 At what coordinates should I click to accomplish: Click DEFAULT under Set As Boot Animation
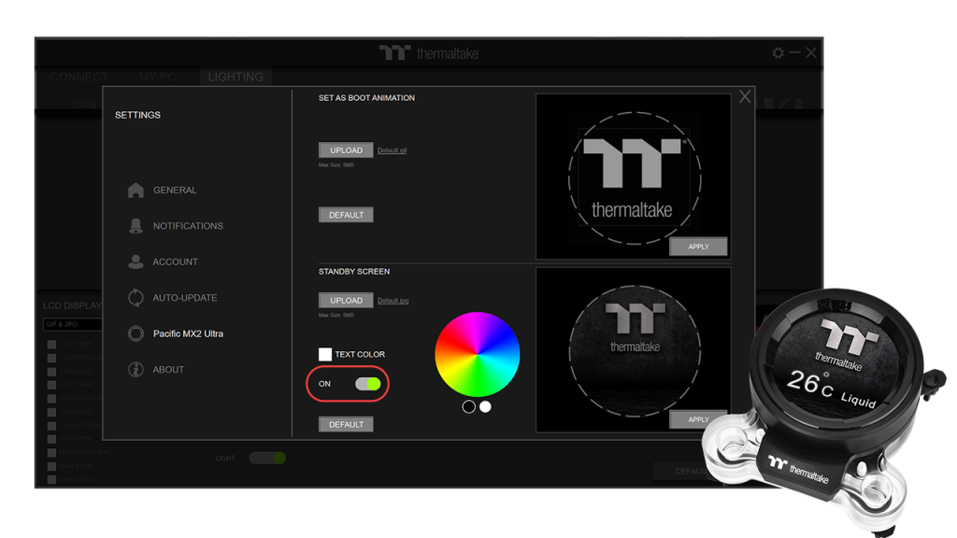(346, 215)
